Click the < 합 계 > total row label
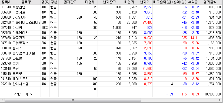Screen dimensions: 223x103 (x=23, y=94)
